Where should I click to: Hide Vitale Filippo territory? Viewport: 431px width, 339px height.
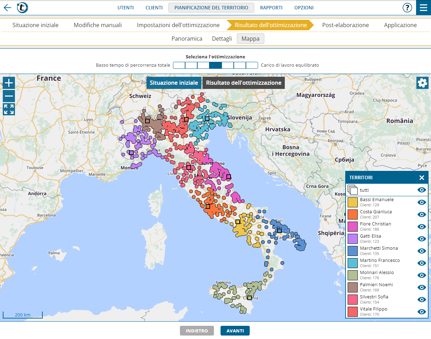click(422, 312)
